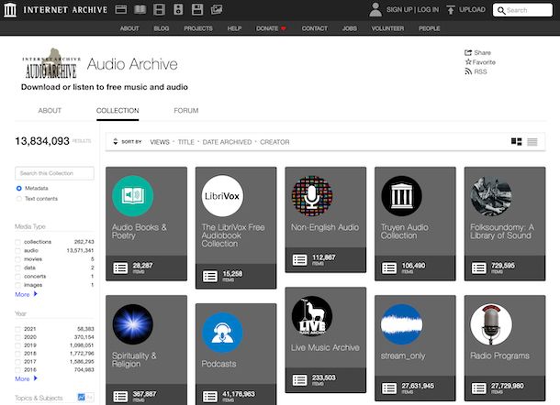Open stream_only waveform icon
This screenshot has height=405, width=560.
pyautogui.click(x=401, y=324)
